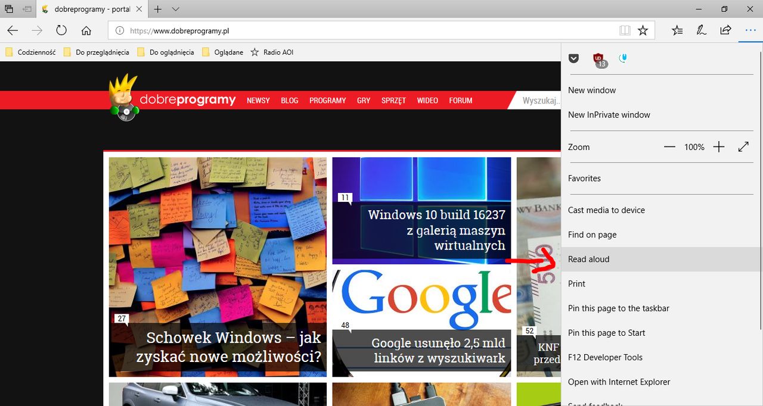Image resolution: width=763 pixels, height=406 pixels.
Task: Refresh the current page
Action: (61, 30)
